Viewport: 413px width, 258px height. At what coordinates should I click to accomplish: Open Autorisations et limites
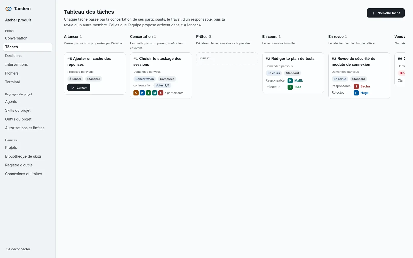click(x=28, y=128)
